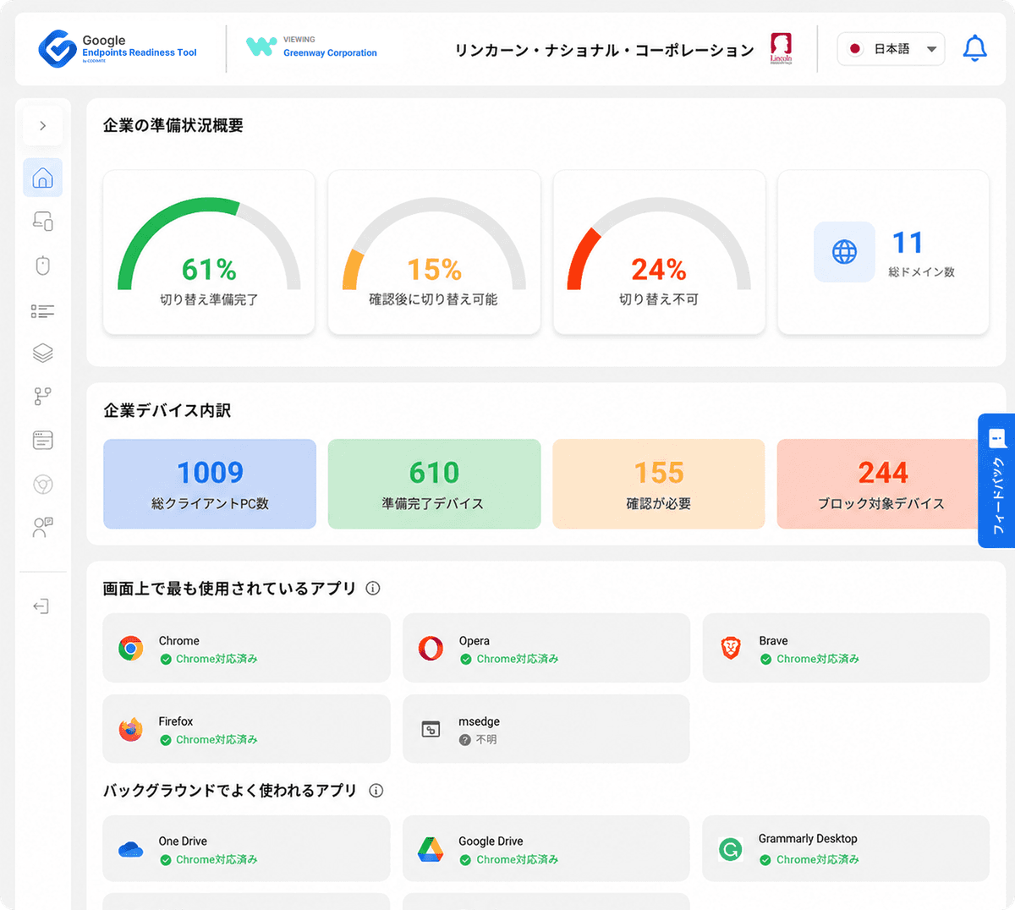
Task: Open the notifications bell
Action: point(974,48)
